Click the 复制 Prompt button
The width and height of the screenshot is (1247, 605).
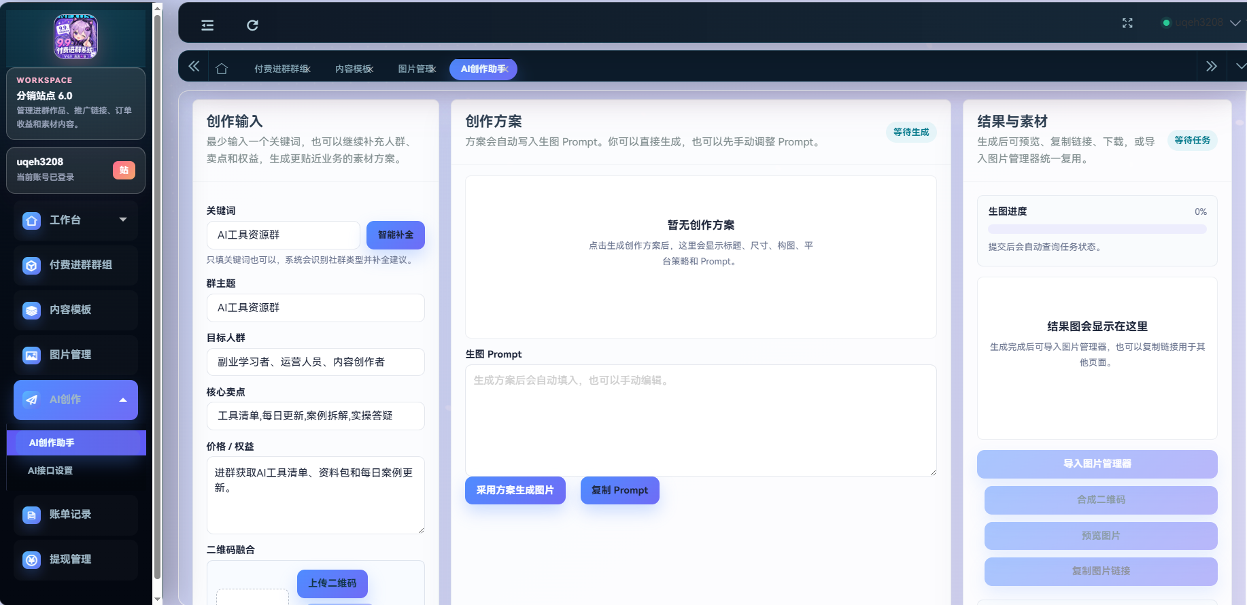click(x=619, y=490)
